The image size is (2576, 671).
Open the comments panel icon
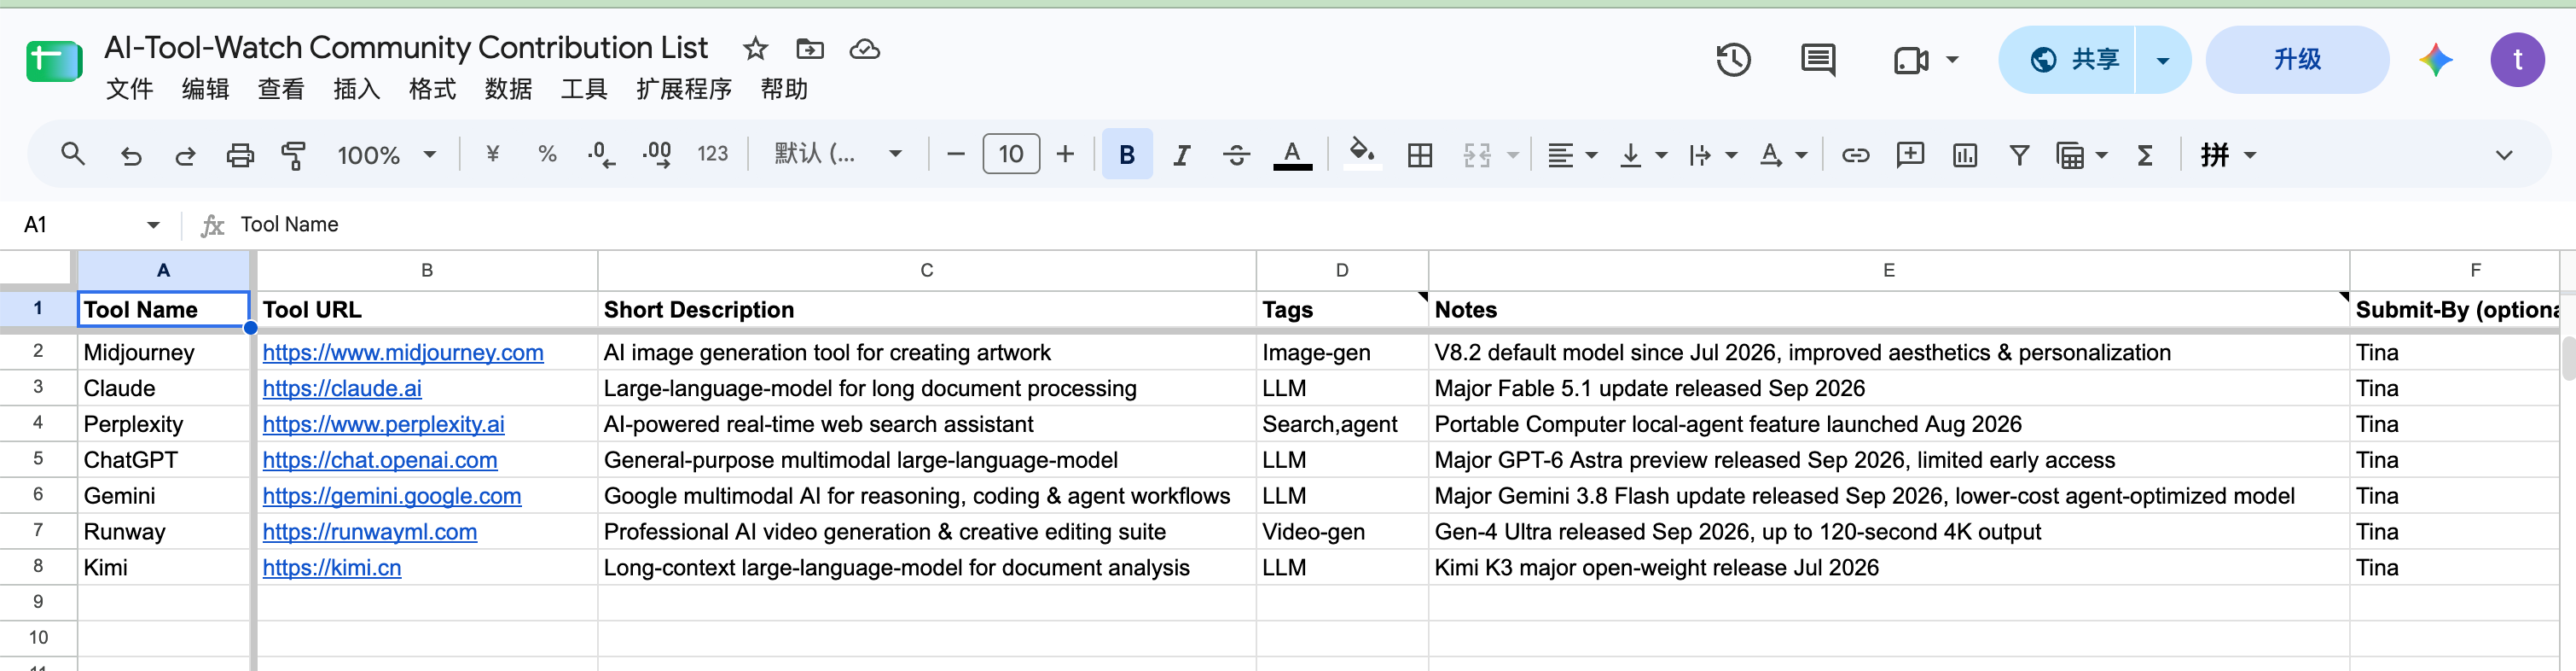point(1817,60)
